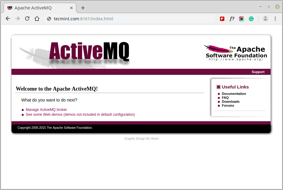Close the Apache ActiveMQ tab
The width and height of the screenshot is (283, 190).
tap(71, 8)
